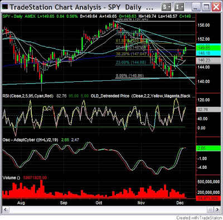Click the 144.00 price axis label

tap(204, 67)
